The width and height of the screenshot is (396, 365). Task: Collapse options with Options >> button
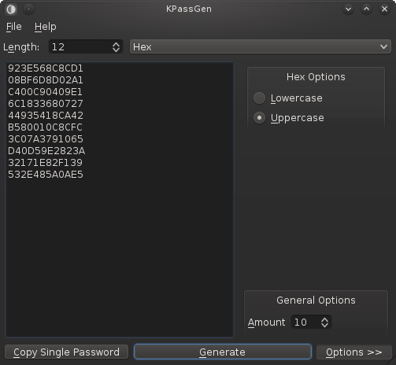[354, 352]
